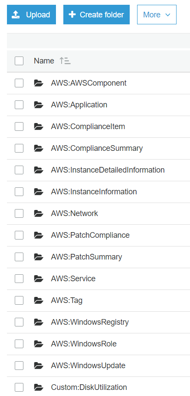The image size is (190, 396).
Task: Click the Create folder button
Action: point(96,15)
